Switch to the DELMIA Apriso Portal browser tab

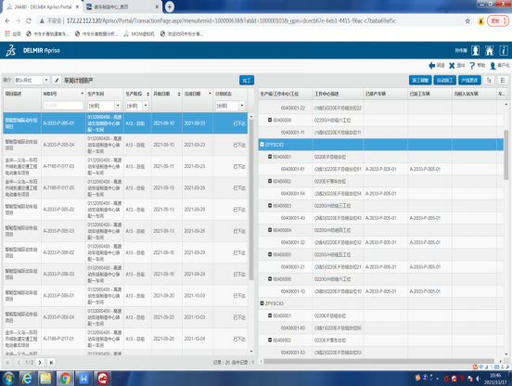[43, 6]
